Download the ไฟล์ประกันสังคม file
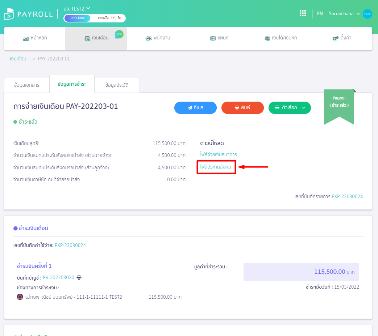378x336 pixels. [x=216, y=167]
